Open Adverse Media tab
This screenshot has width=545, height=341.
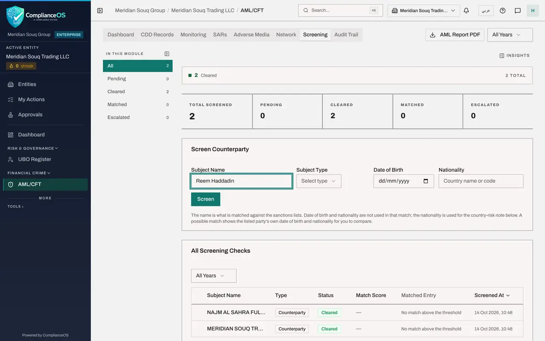tap(252, 35)
